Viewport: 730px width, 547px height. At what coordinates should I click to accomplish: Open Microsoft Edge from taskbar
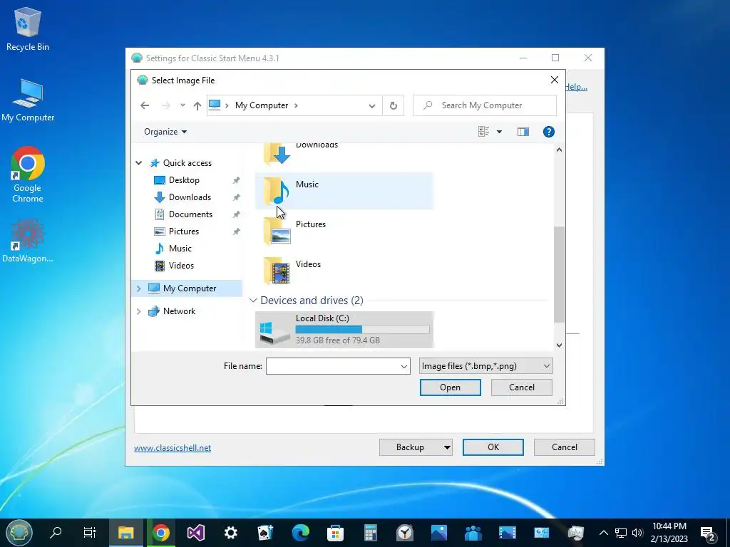click(300, 533)
